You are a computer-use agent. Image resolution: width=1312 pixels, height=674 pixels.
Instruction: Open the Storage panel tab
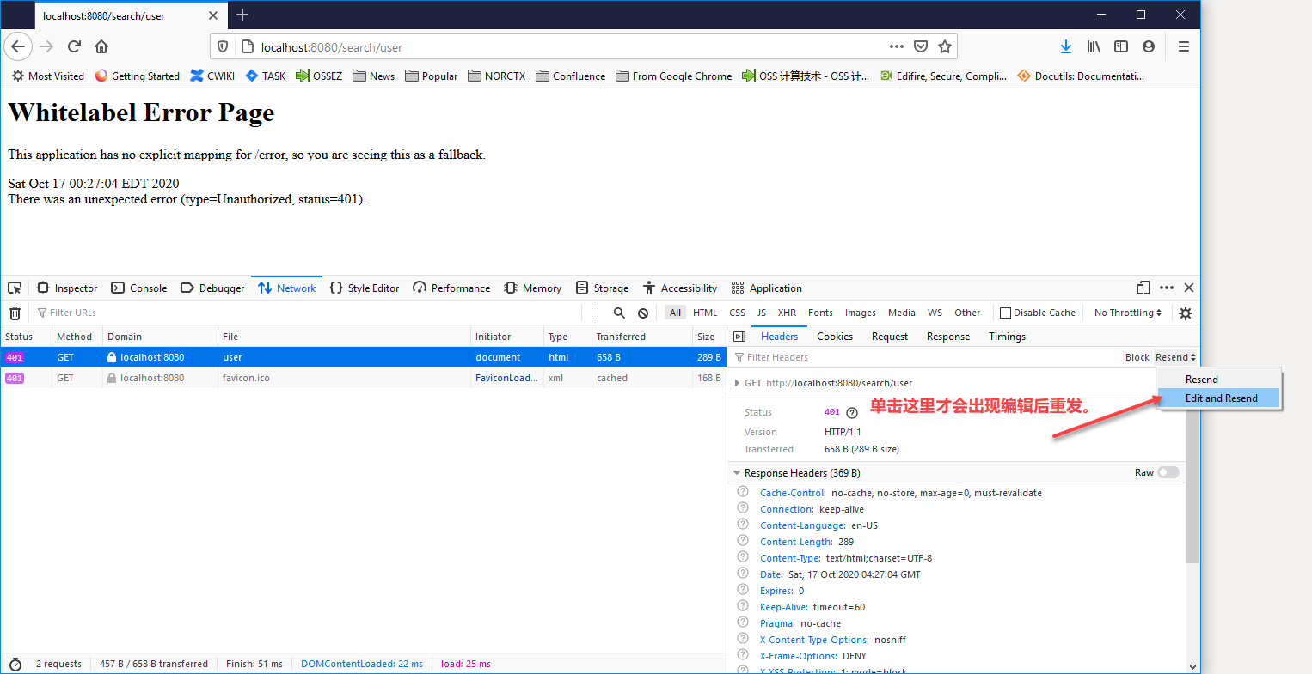click(602, 288)
